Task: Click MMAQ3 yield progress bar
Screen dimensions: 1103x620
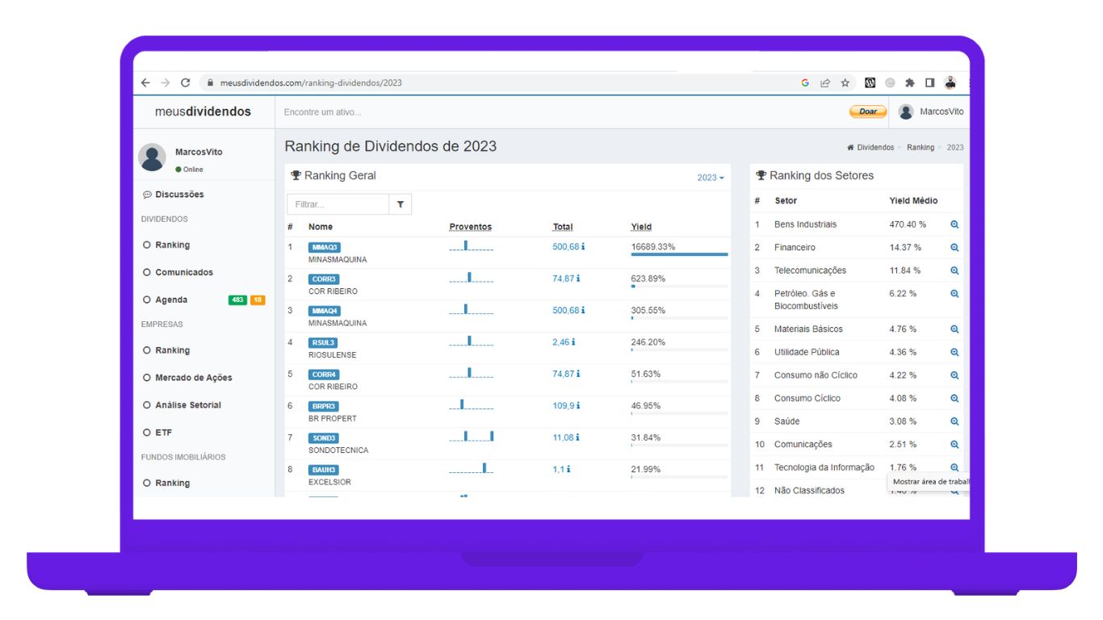Action: 679,254
